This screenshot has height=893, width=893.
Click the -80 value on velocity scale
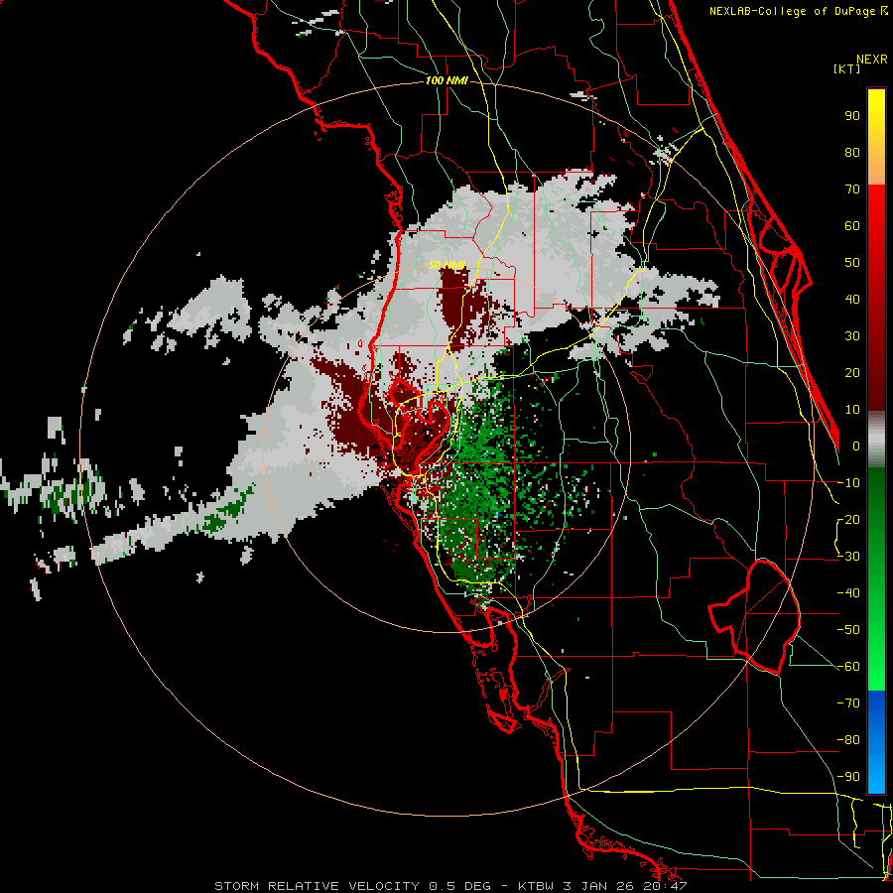click(848, 740)
